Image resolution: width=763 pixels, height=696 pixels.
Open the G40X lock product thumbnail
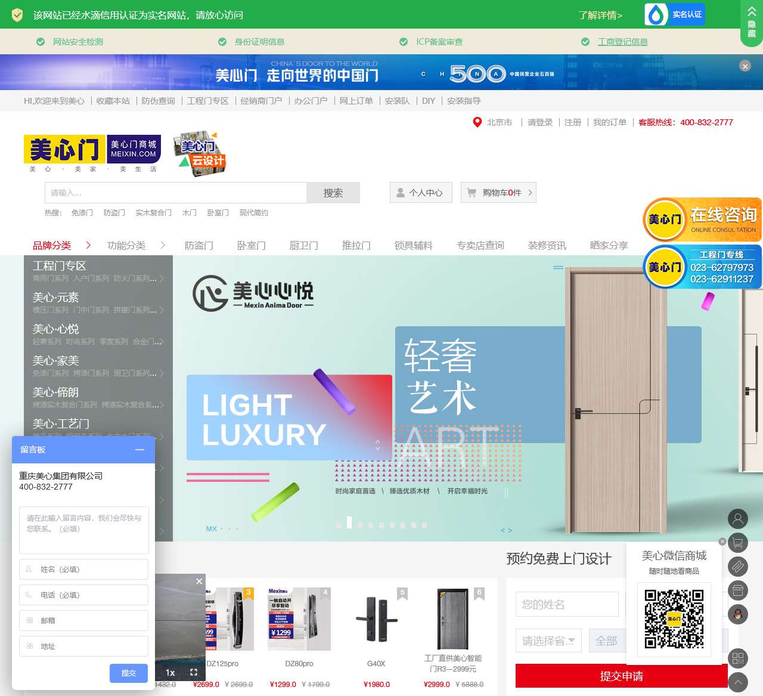[376, 619]
